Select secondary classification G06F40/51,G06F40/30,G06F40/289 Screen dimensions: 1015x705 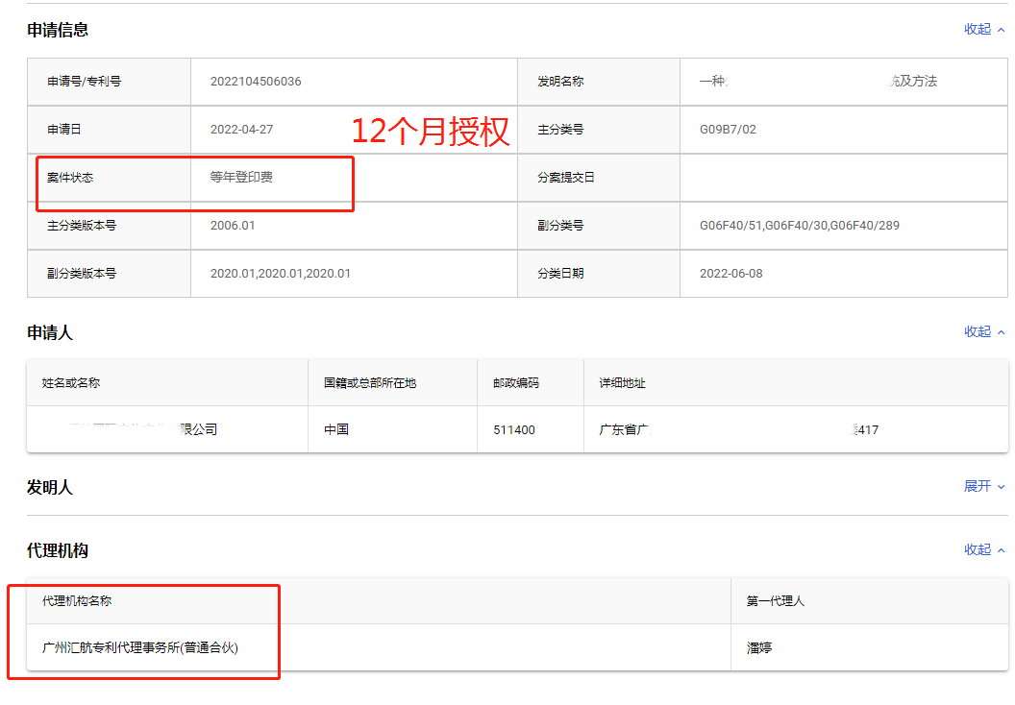tap(800, 226)
